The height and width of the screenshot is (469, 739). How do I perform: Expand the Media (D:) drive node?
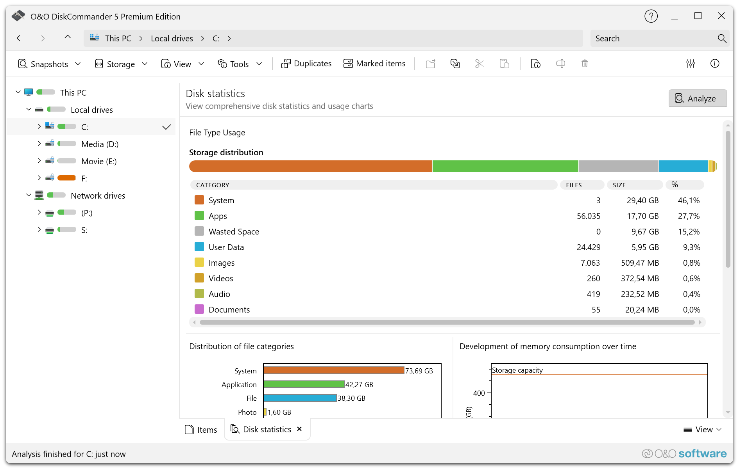pyautogui.click(x=39, y=144)
